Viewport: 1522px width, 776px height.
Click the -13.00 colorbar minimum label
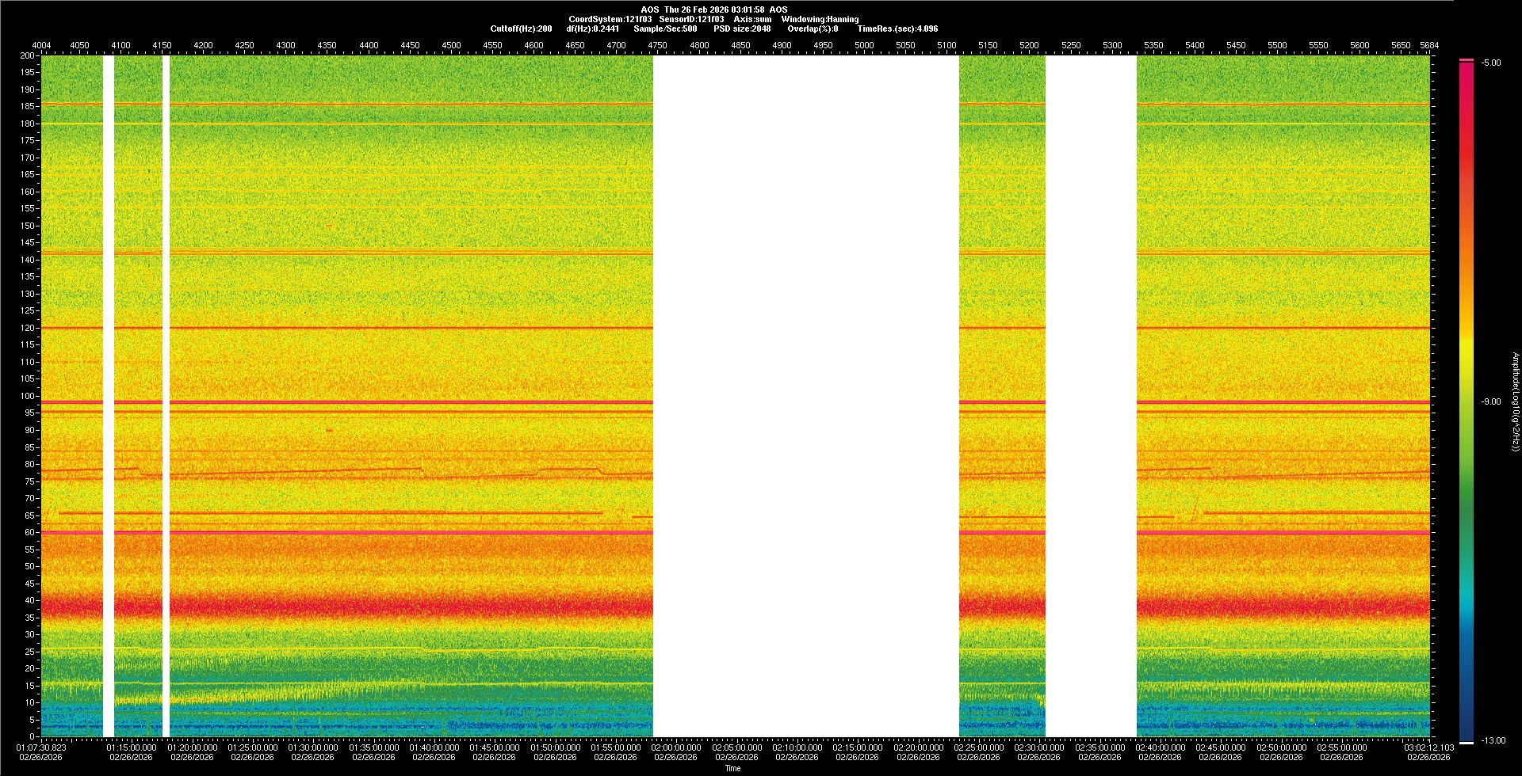pos(1493,741)
